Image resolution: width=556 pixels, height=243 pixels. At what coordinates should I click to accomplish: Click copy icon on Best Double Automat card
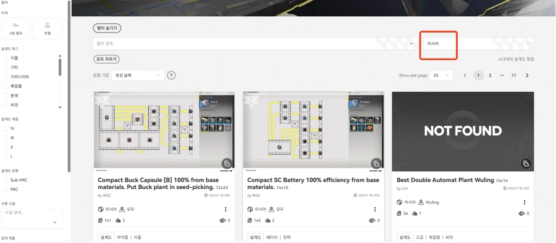click(x=525, y=163)
